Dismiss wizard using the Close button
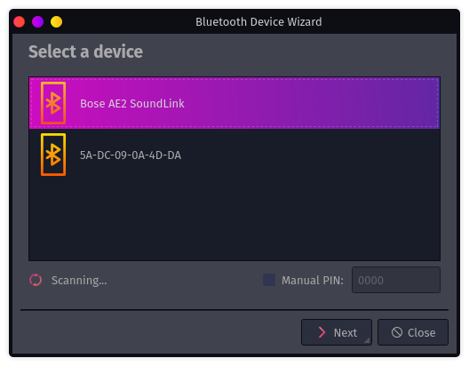The width and height of the screenshot is (469, 366). click(413, 332)
